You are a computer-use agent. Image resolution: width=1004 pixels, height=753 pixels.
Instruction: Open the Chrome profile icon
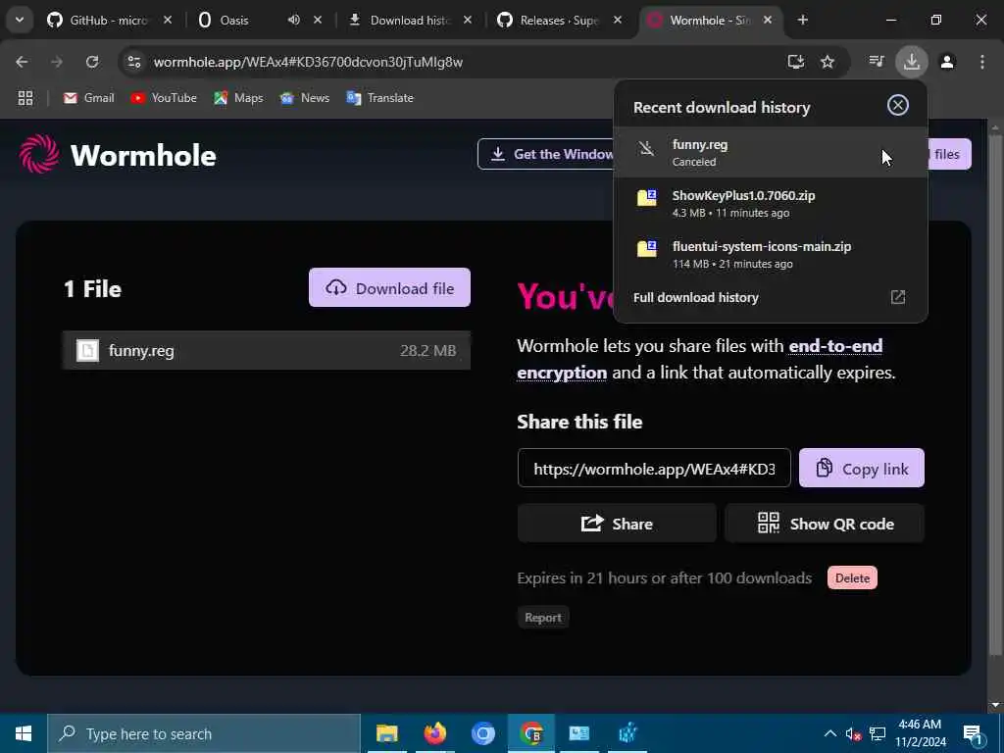(x=947, y=62)
